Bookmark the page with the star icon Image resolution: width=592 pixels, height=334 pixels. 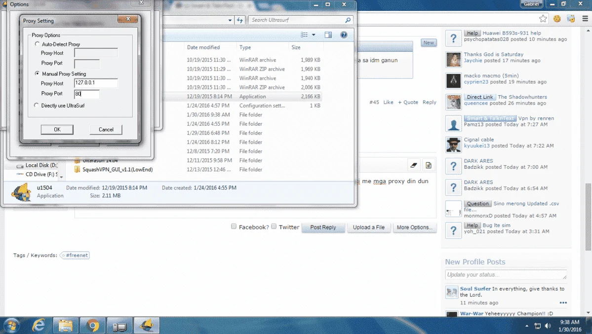[543, 18]
